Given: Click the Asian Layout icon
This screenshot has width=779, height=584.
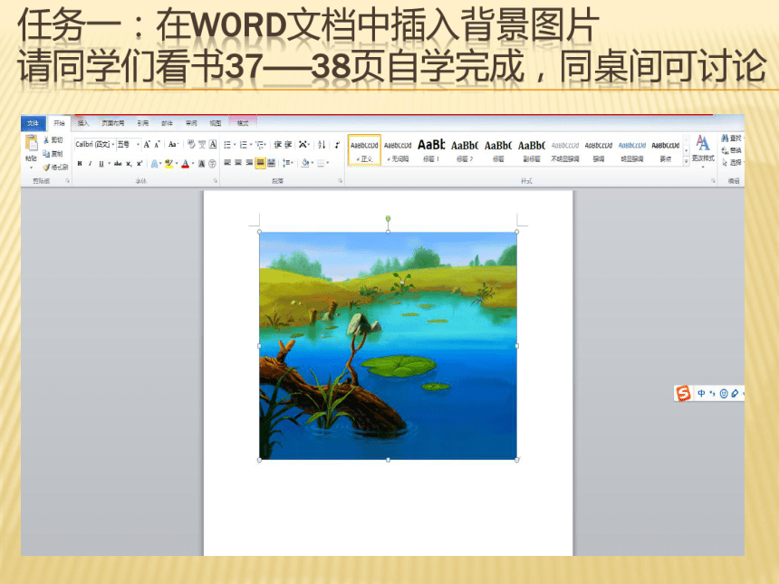Looking at the screenshot, I should (303, 145).
